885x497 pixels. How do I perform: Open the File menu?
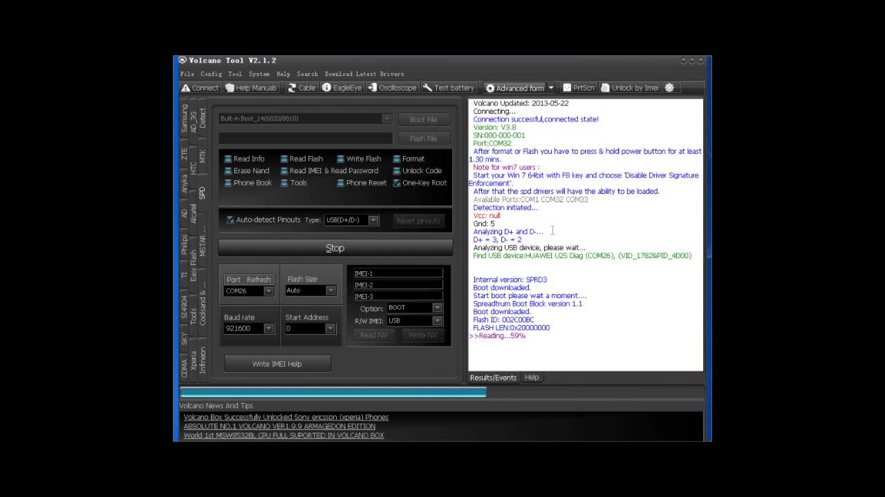(x=187, y=74)
